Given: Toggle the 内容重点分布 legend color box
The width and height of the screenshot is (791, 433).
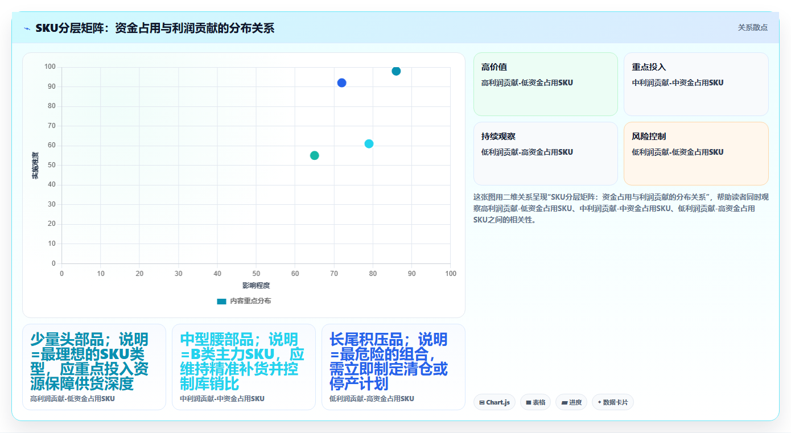Looking at the screenshot, I should click(x=221, y=301).
